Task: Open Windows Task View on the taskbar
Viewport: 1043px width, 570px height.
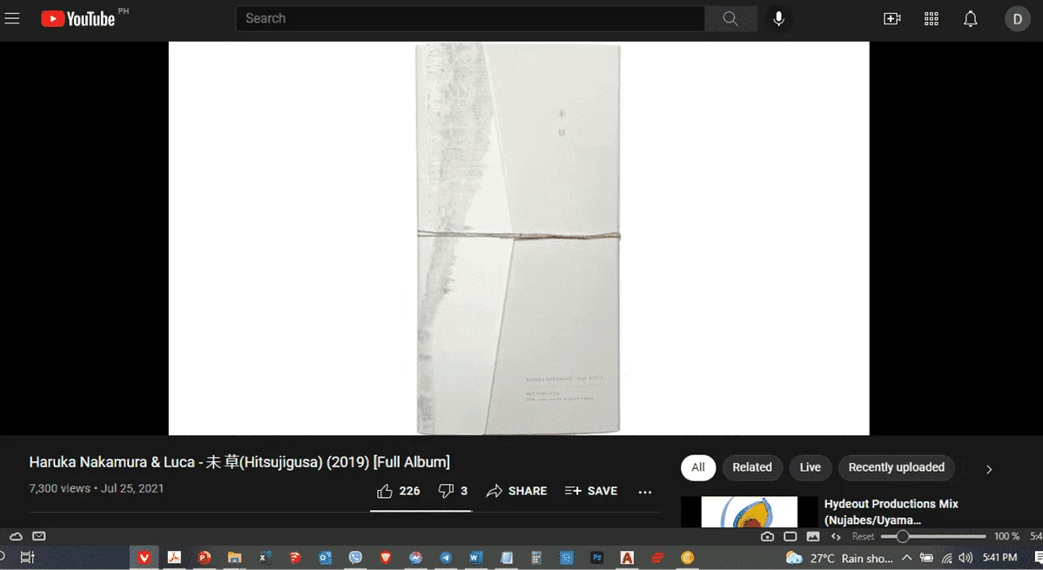Action: click(27, 557)
